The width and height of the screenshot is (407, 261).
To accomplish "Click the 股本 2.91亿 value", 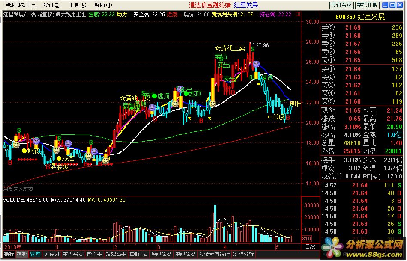I will 393,160.
